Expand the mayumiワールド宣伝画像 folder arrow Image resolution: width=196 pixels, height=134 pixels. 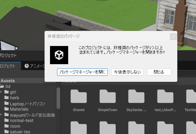coord(1,115)
